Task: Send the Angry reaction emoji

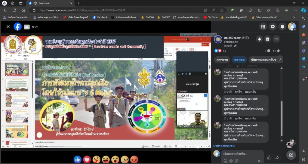Action: coord(134,159)
